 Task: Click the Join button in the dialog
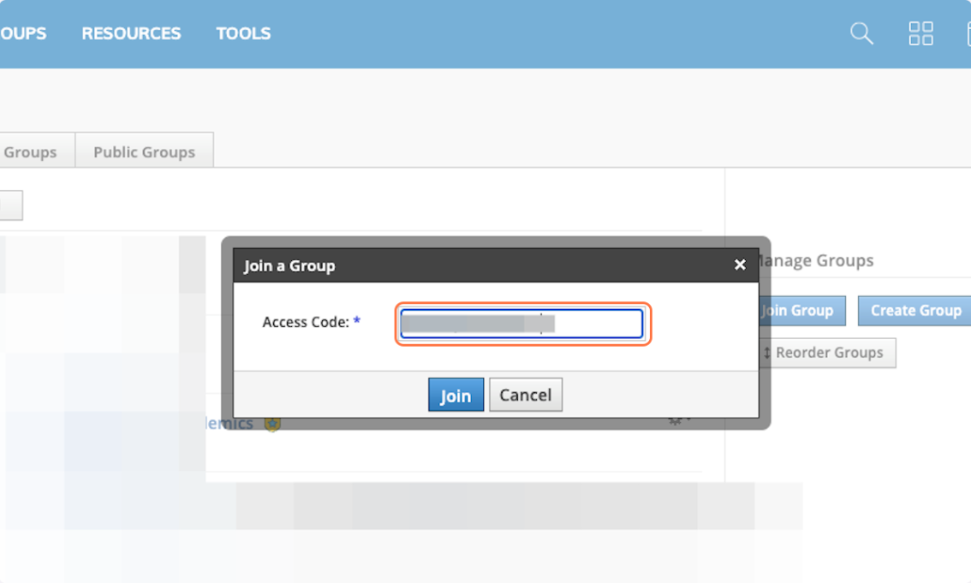click(x=456, y=395)
